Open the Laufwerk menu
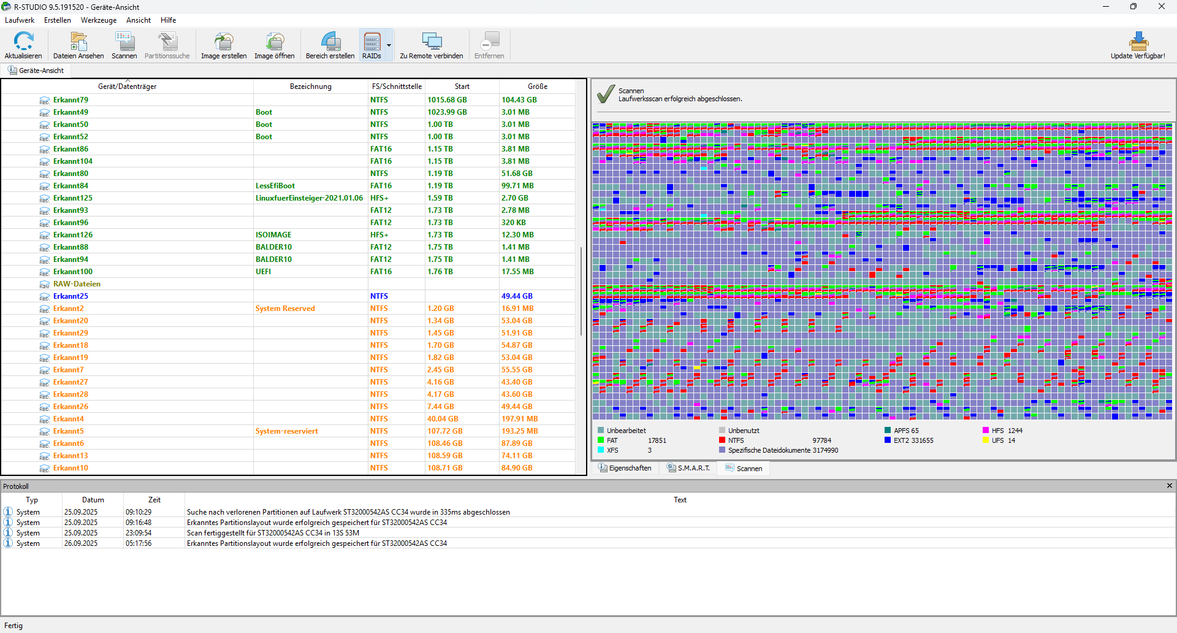Screen dimensions: 1177x633 (x=20, y=20)
